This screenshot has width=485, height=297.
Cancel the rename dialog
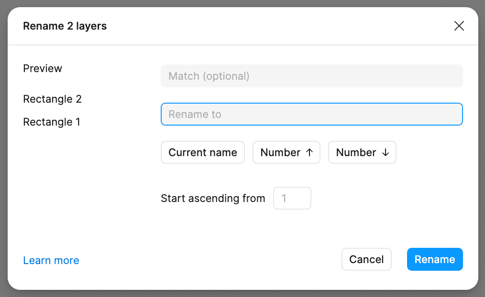[366, 259]
